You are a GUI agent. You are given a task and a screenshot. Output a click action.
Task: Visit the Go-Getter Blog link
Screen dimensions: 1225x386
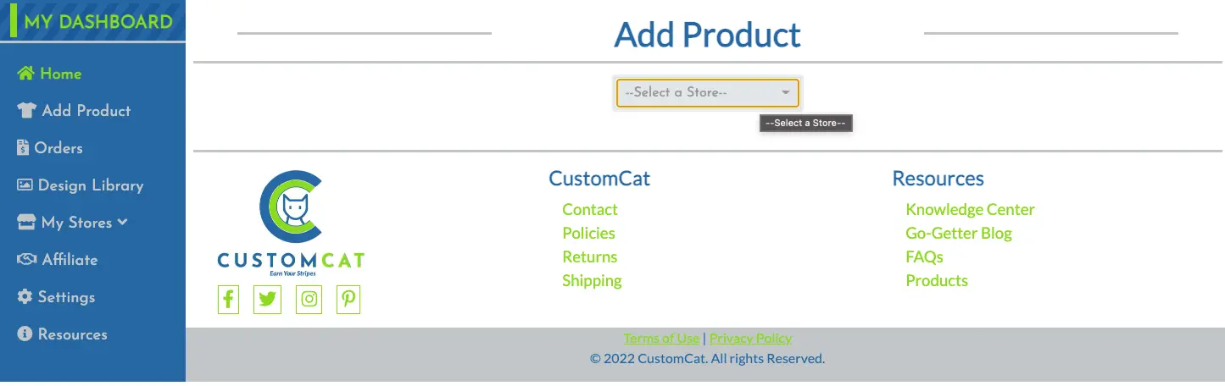pyautogui.click(x=958, y=234)
